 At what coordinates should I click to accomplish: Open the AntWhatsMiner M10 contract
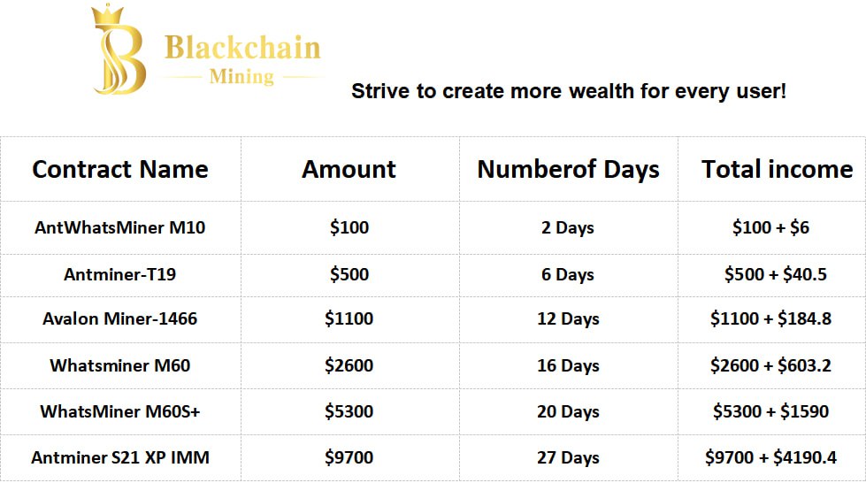coord(120,227)
